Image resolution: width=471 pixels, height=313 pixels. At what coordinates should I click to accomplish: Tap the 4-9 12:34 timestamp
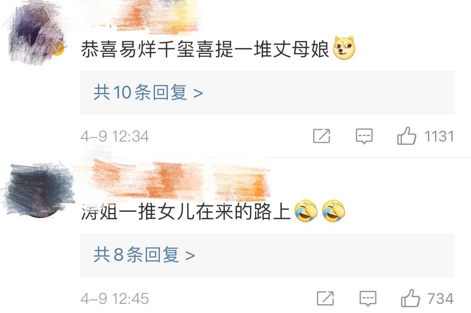coord(115,136)
